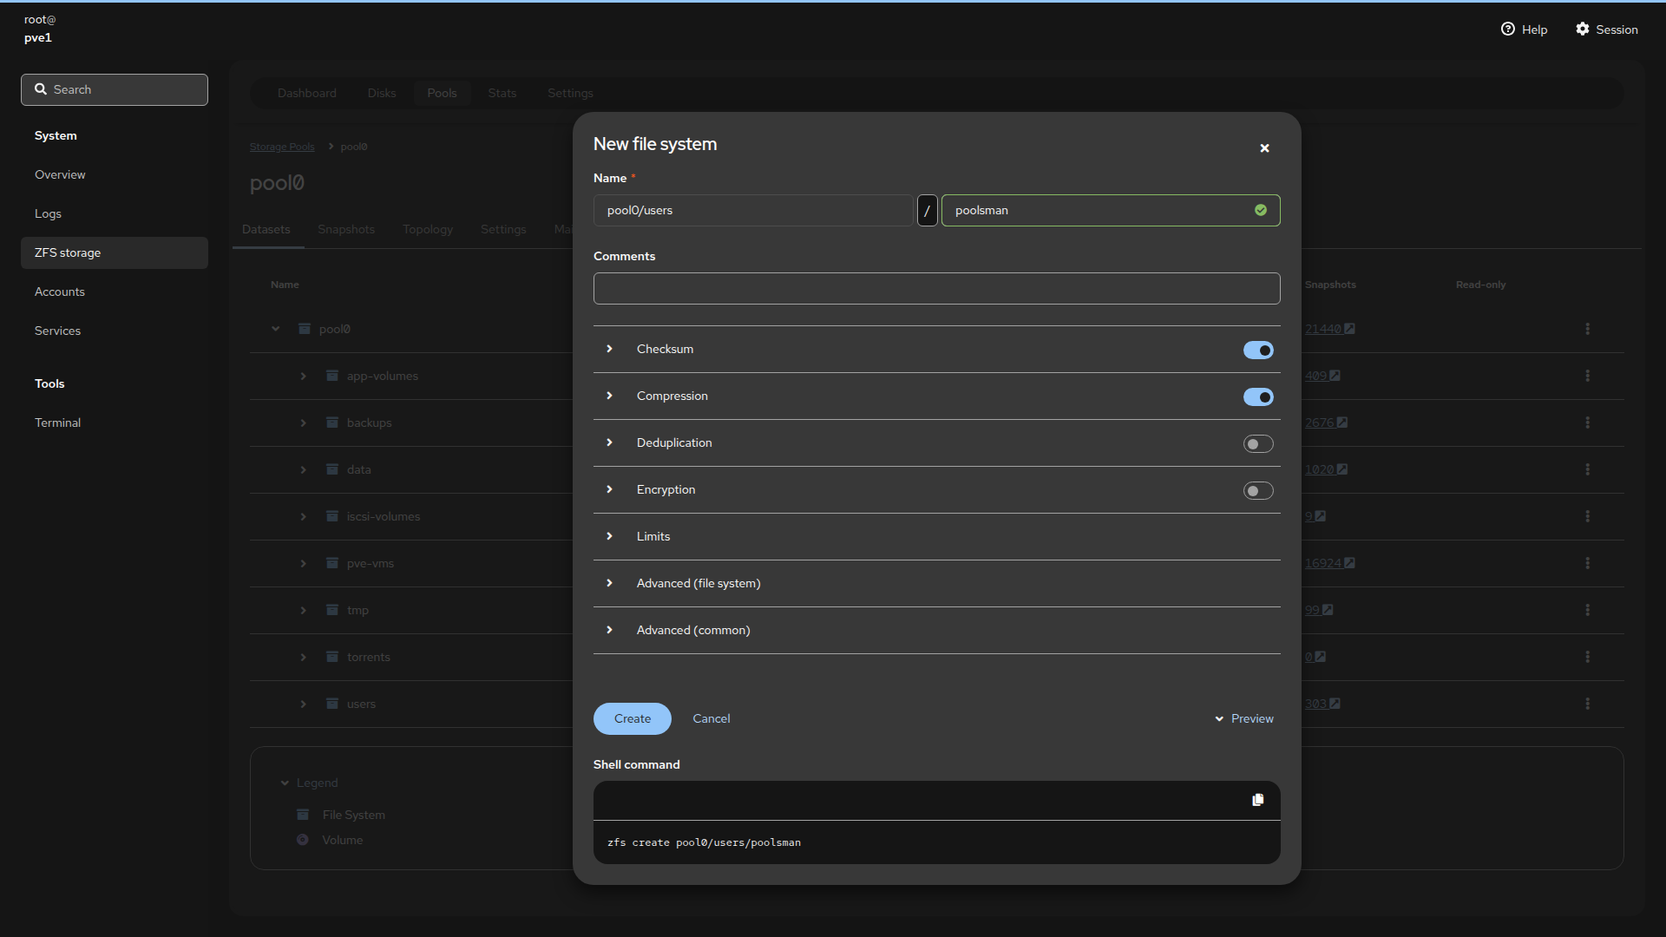Open the kebab menu for the users row
The width and height of the screenshot is (1666, 937).
coord(1587,704)
